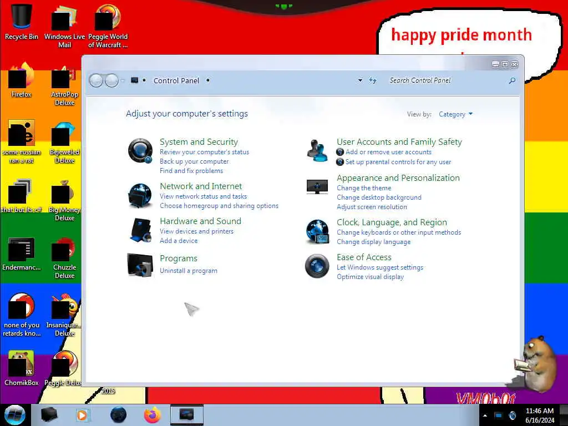Open the Appearance and Personalization monitor icon
568x426 pixels.
[317, 187]
